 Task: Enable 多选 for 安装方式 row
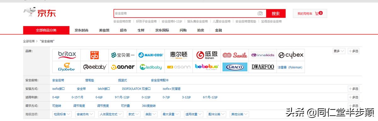353,89
